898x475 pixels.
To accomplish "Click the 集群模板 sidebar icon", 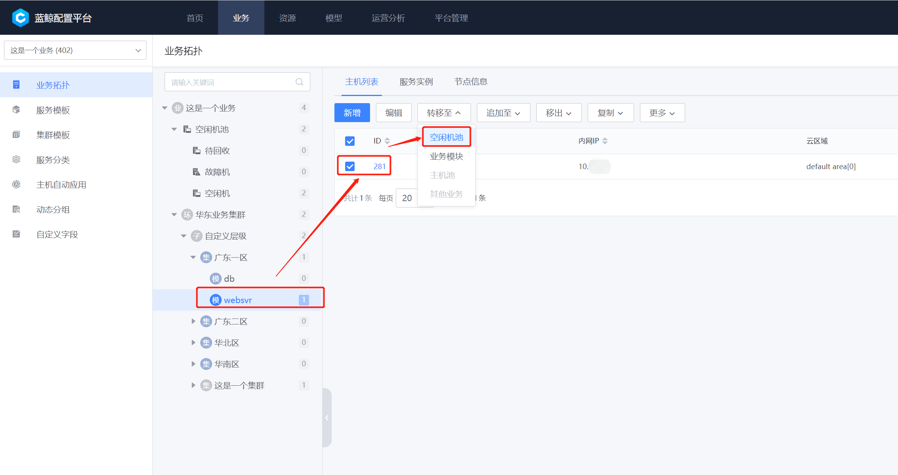I will pyautogui.click(x=16, y=134).
